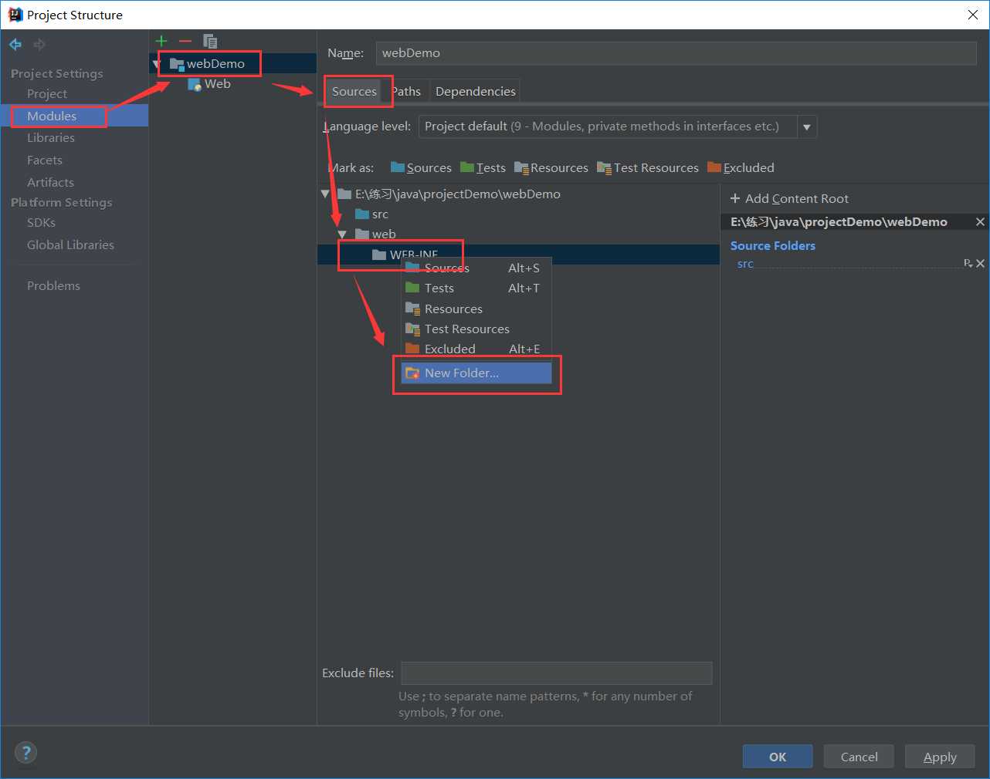Collapse the webDemo module node
990x779 pixels.
coord(157,63)
